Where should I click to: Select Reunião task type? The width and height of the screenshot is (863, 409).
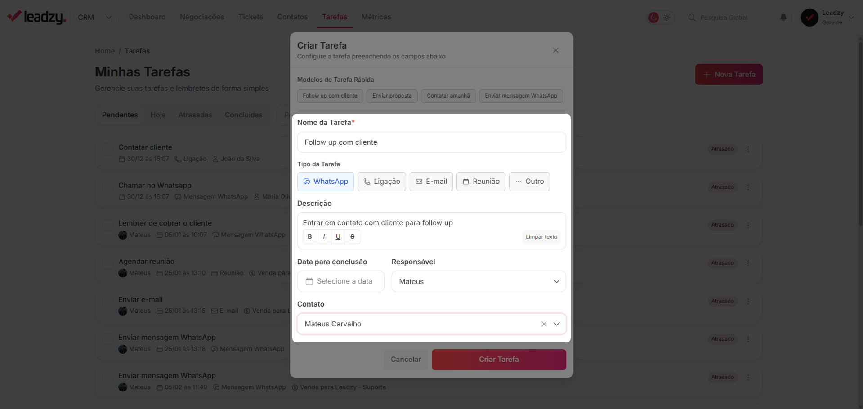coord(481,182)
